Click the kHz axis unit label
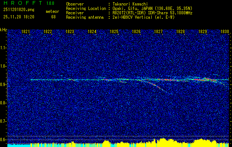Image resolution: width=232 pixels, height=147 pixels. [x=3, y=30]
